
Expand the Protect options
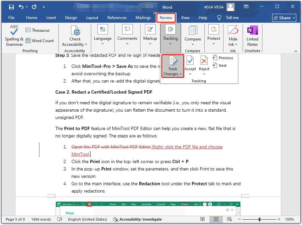214,35
